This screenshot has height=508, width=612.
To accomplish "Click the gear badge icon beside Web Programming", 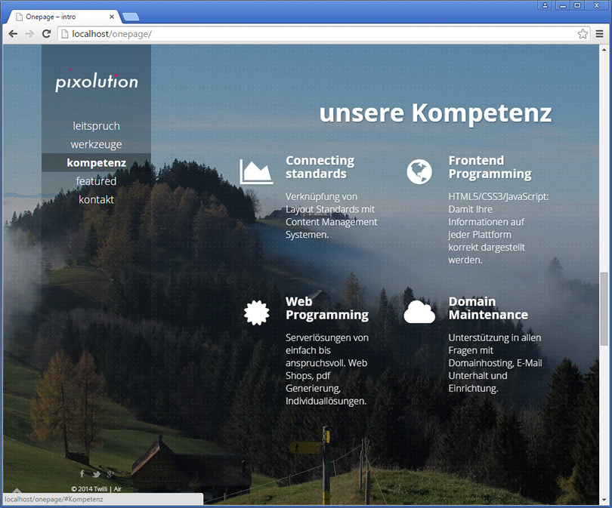I will [257, 312].
